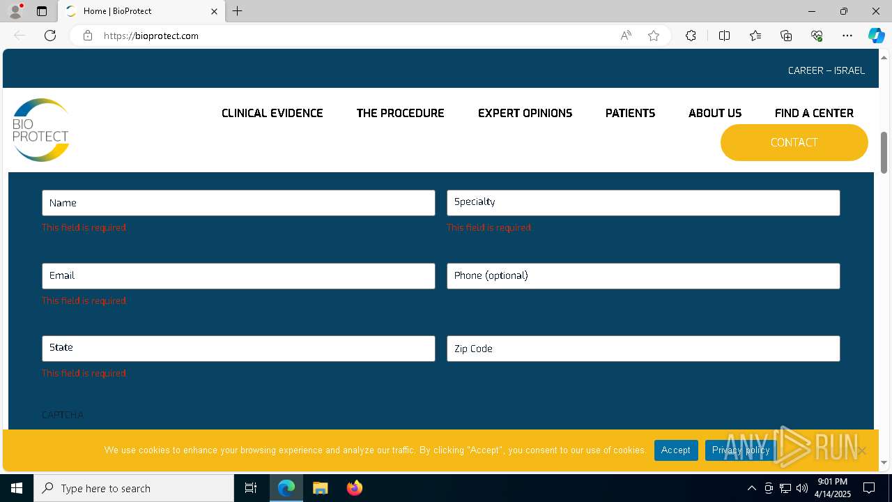Open the CLINICAL EVIDENCE menu
This screenshot has width=892, height=502.
[x=272, y=113]
